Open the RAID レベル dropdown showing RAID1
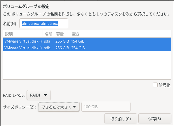Viewport: 174px width, 126px height. click(39, 95)
